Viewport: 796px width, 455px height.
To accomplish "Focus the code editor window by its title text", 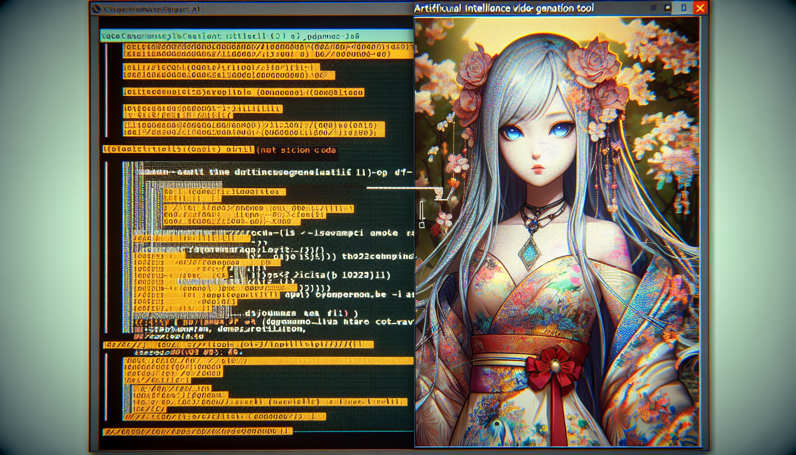I will (x=151, y=9).
